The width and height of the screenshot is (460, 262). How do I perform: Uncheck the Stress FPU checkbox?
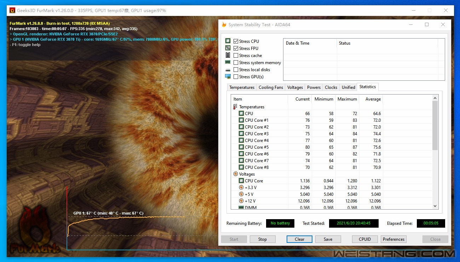pyautogui.click(x=236, y=48)
